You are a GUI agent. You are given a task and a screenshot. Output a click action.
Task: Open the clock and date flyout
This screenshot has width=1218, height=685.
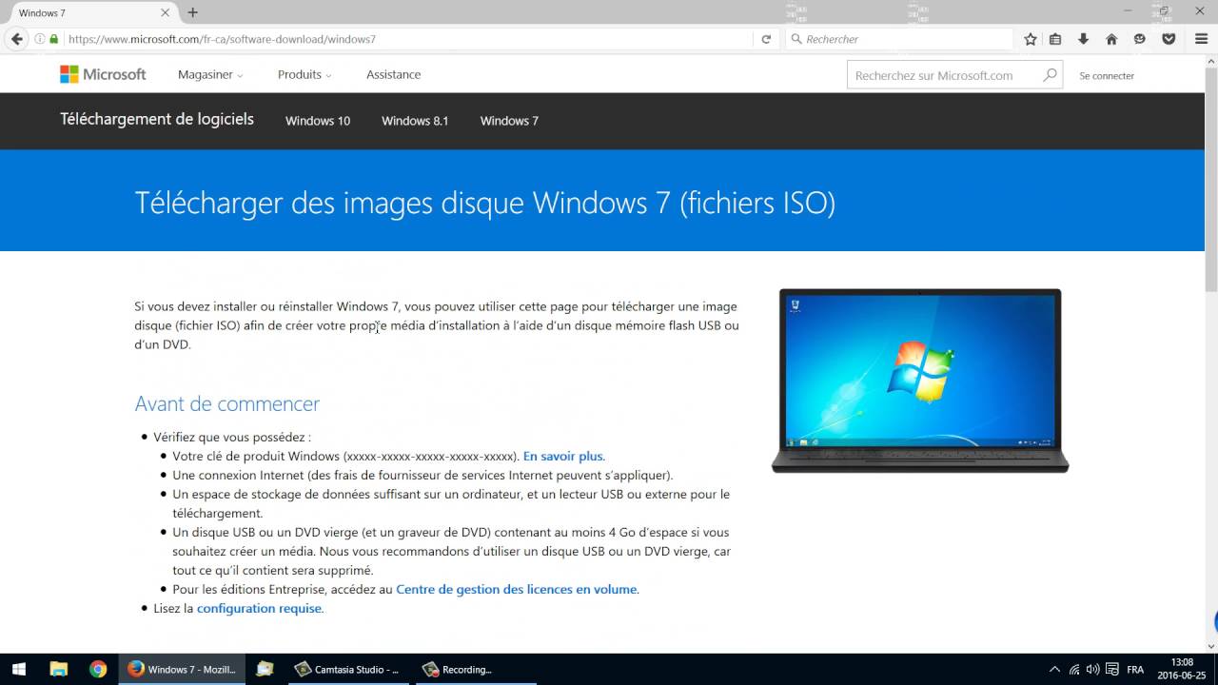[1181, 669]
